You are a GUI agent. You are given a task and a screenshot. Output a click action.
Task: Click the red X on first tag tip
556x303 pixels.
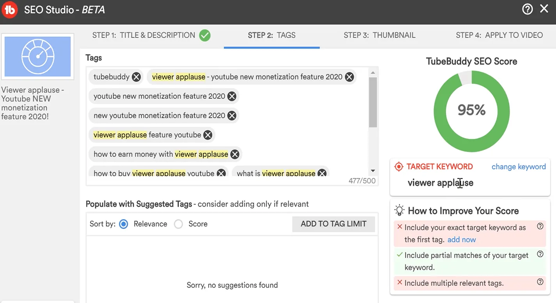tap(400, 227)
